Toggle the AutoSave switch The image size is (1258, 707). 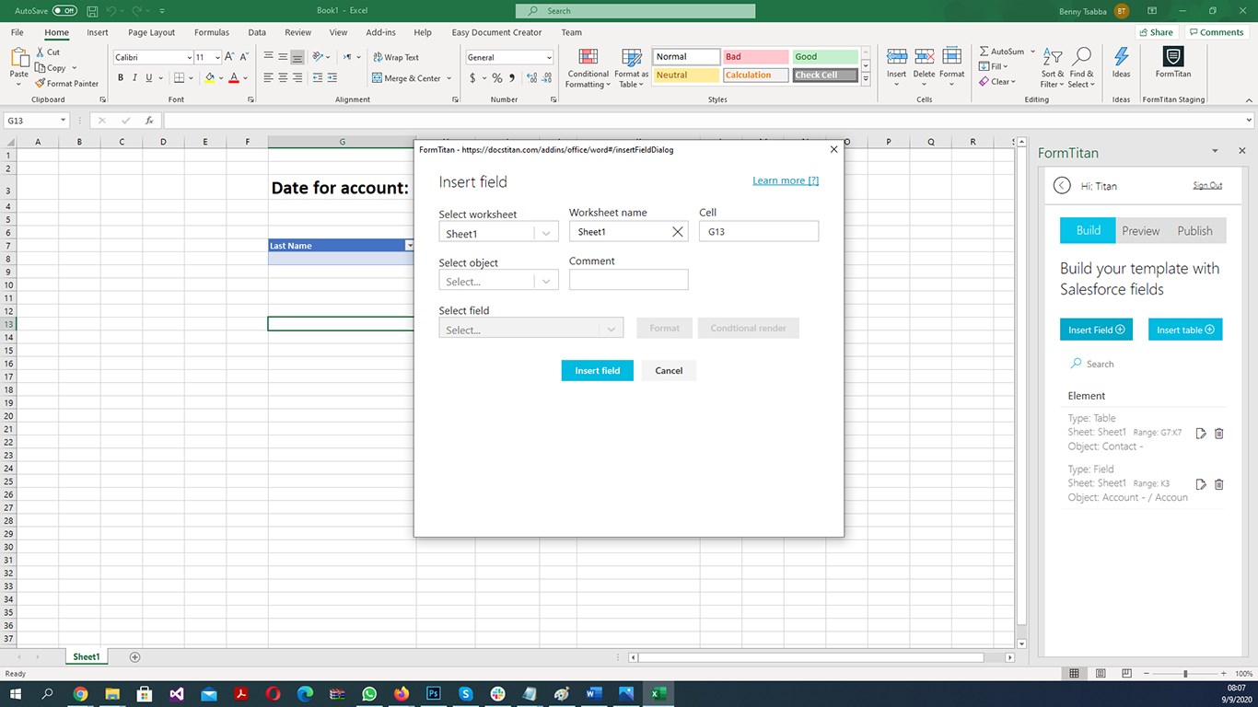pyautogui.click(x=64, y=11)
